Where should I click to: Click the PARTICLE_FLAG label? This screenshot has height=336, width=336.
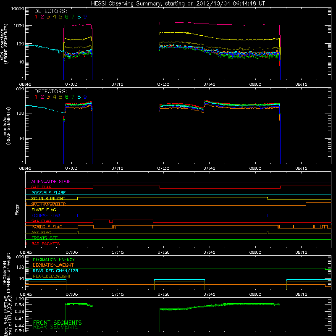pos(47,227)
